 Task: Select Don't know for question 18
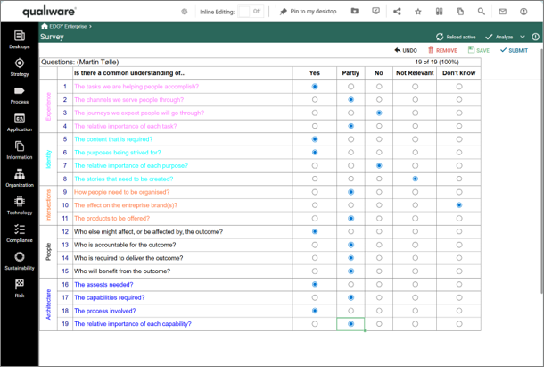click(459, 311)
